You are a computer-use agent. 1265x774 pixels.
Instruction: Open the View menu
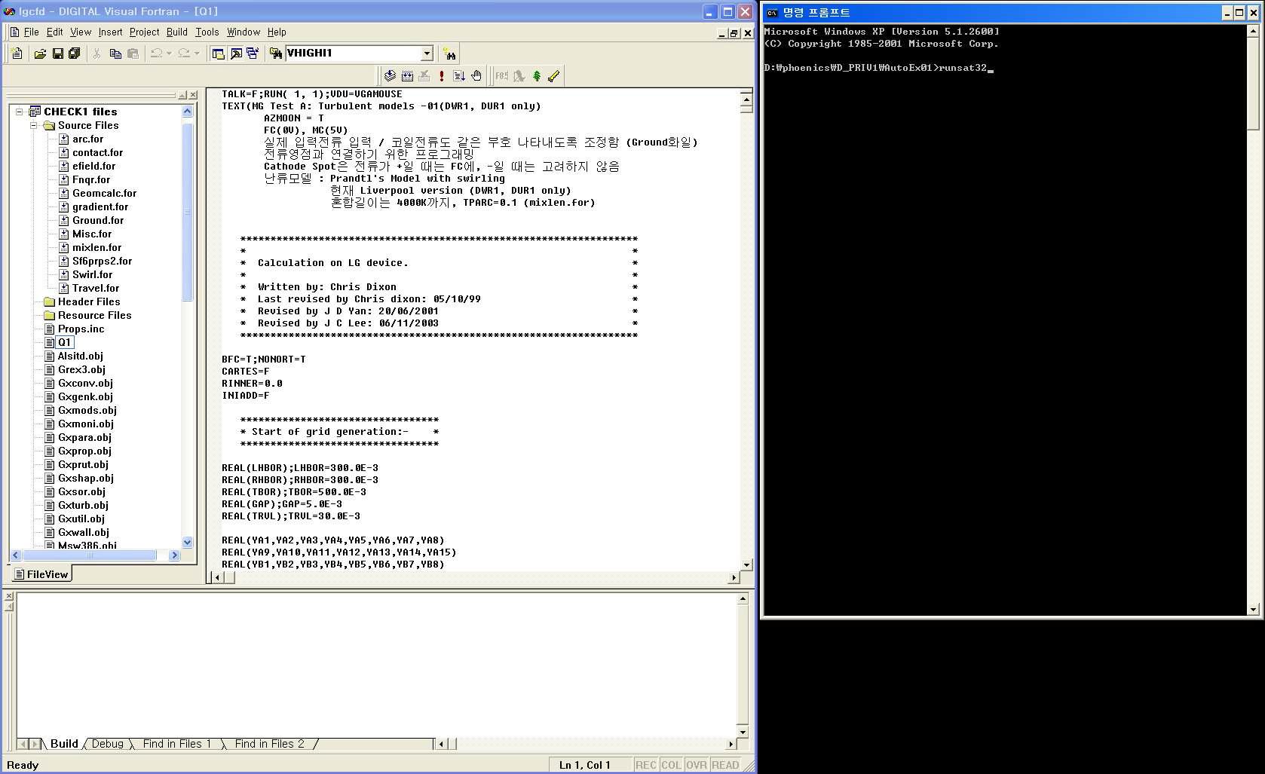pos(80,32)
